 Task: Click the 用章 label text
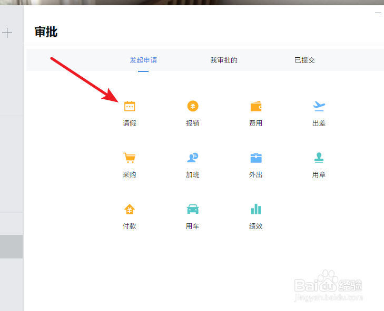coord(319,175)
